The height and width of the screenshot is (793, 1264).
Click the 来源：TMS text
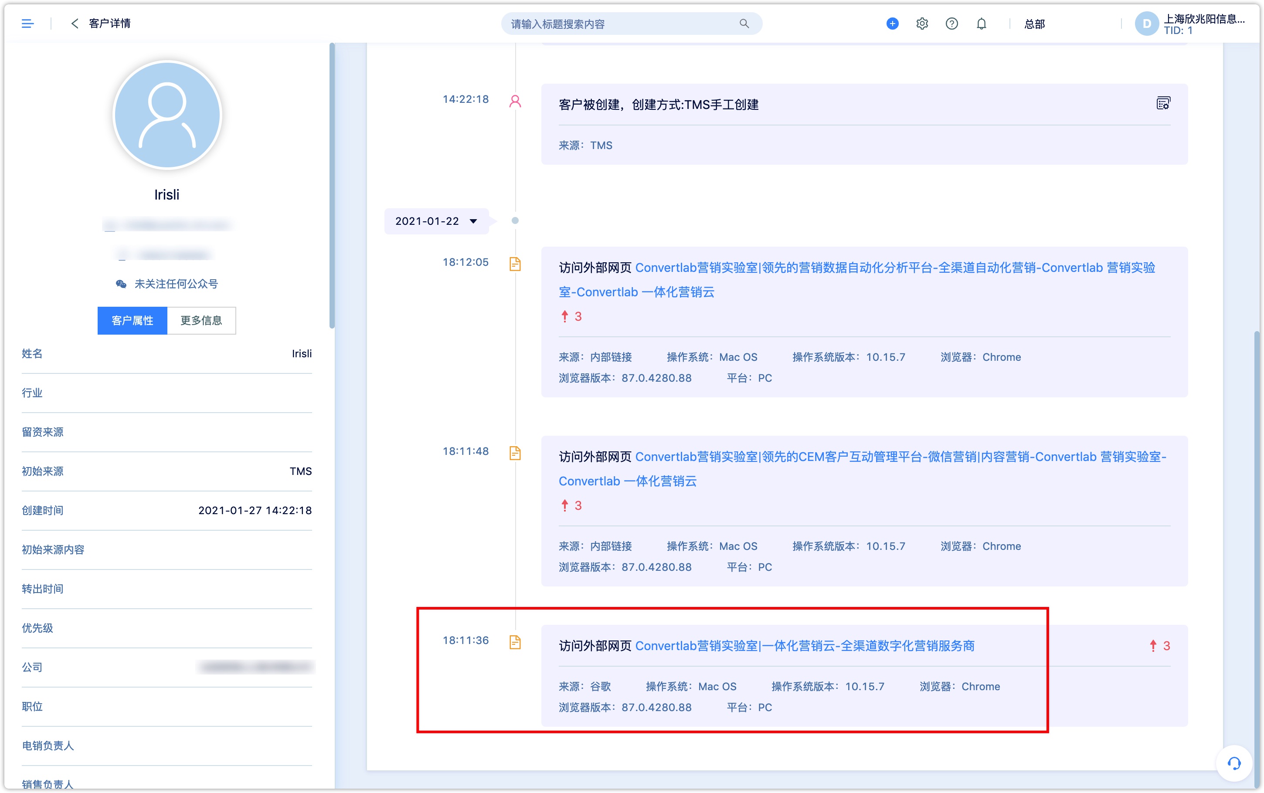click(585, 145)
